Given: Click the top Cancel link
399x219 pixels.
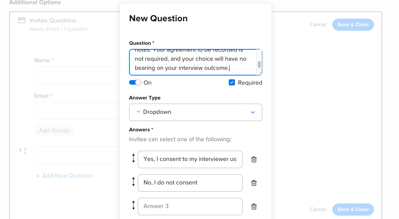Looking at the screenshot, I should click(318, 25).
